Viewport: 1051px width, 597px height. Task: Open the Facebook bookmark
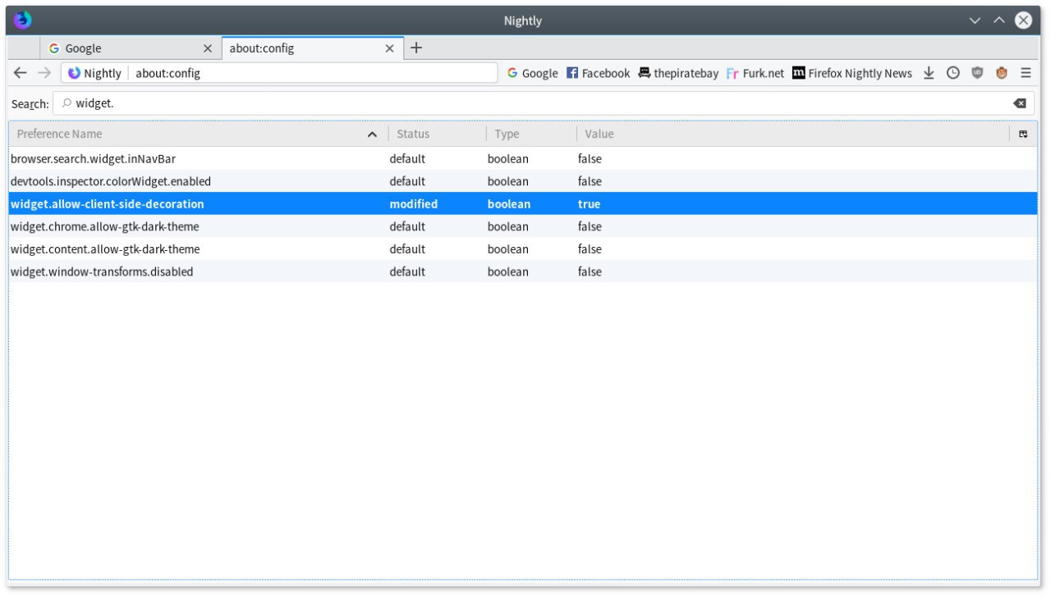[x=598, y=73]
